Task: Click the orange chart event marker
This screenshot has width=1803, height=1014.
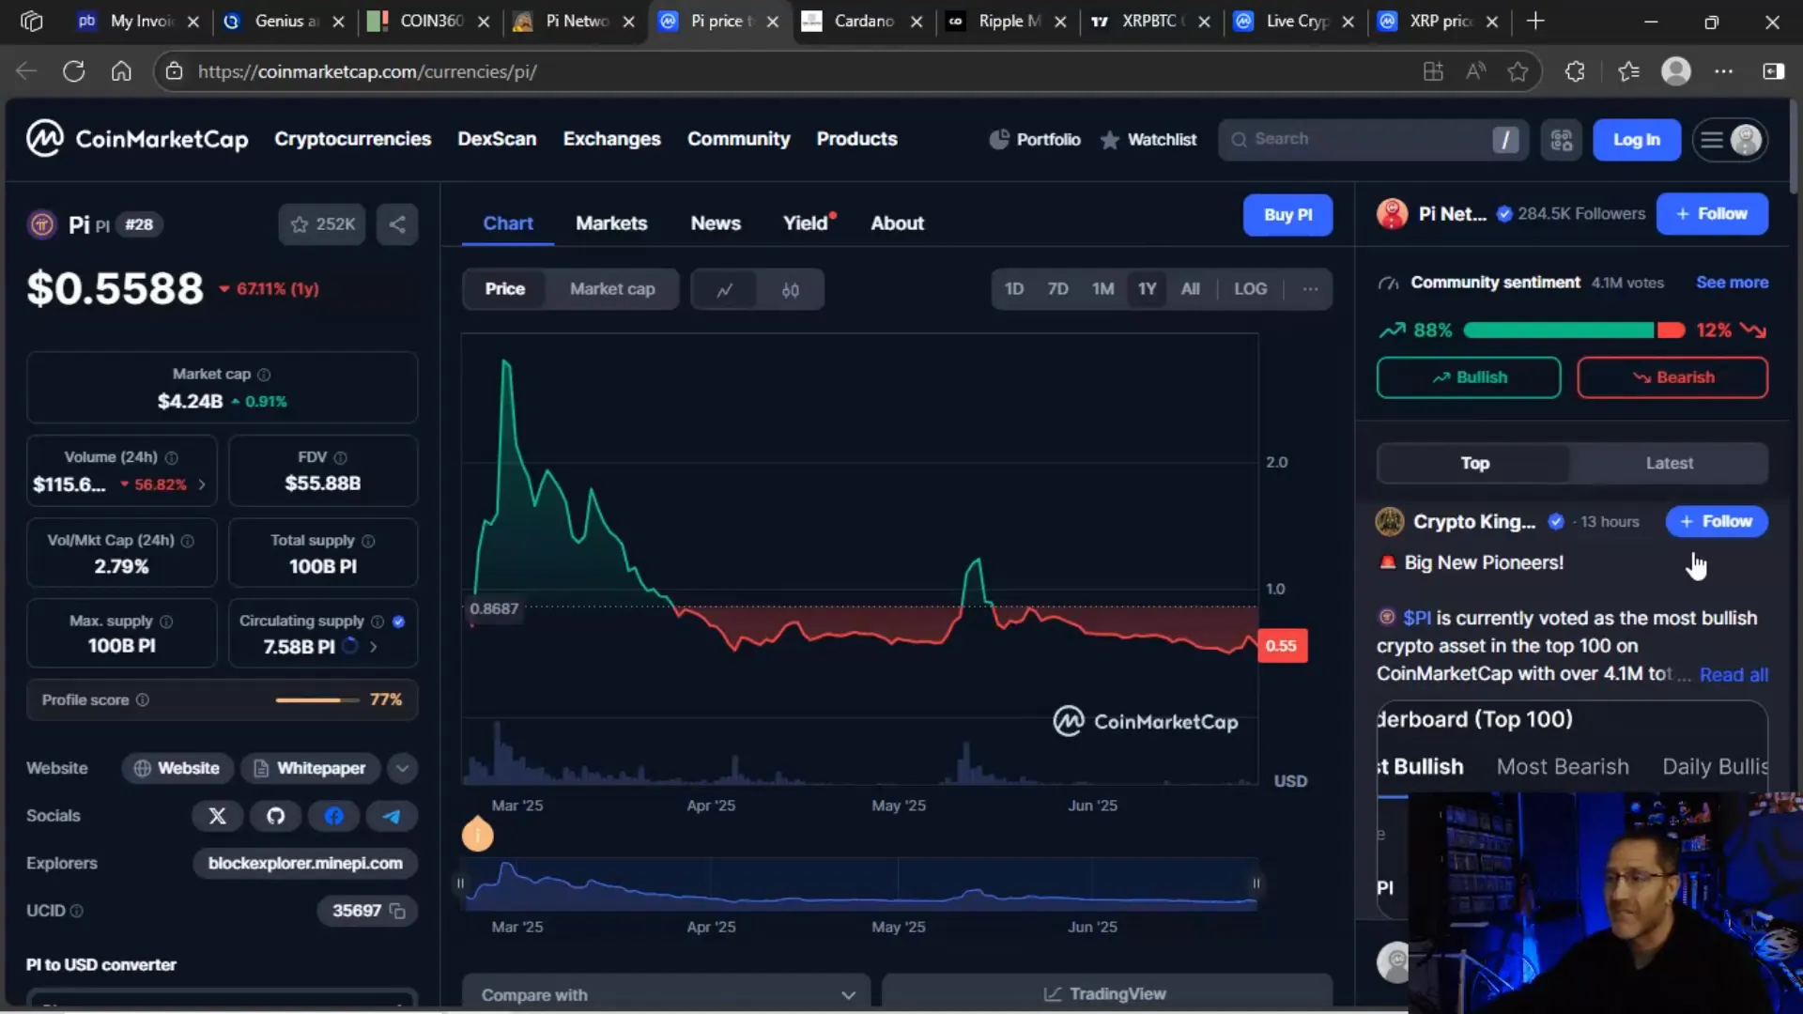Action: (x=477, y=834)
